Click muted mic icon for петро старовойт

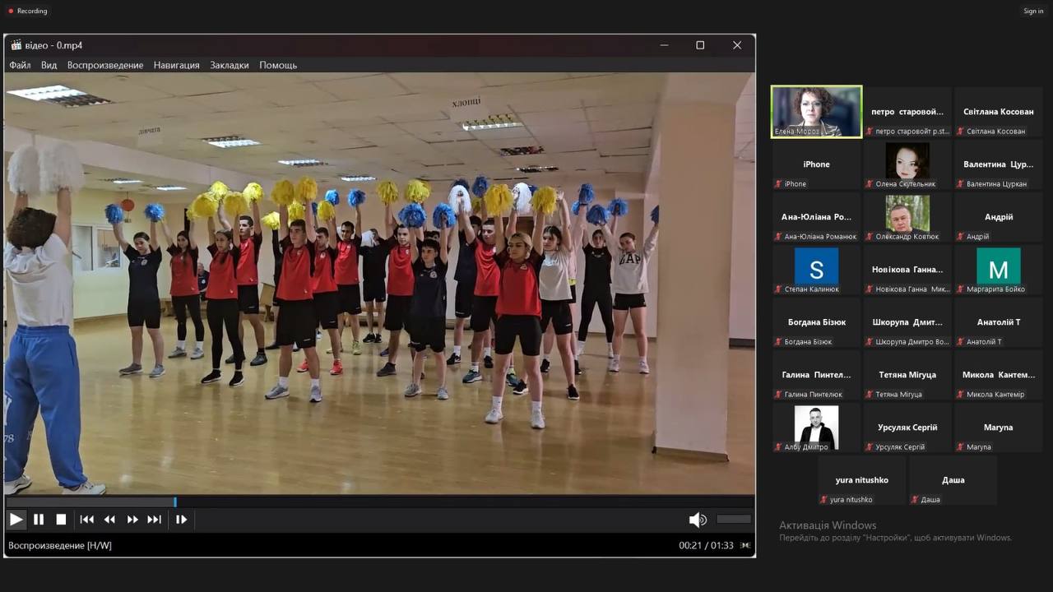click(870, 132)
